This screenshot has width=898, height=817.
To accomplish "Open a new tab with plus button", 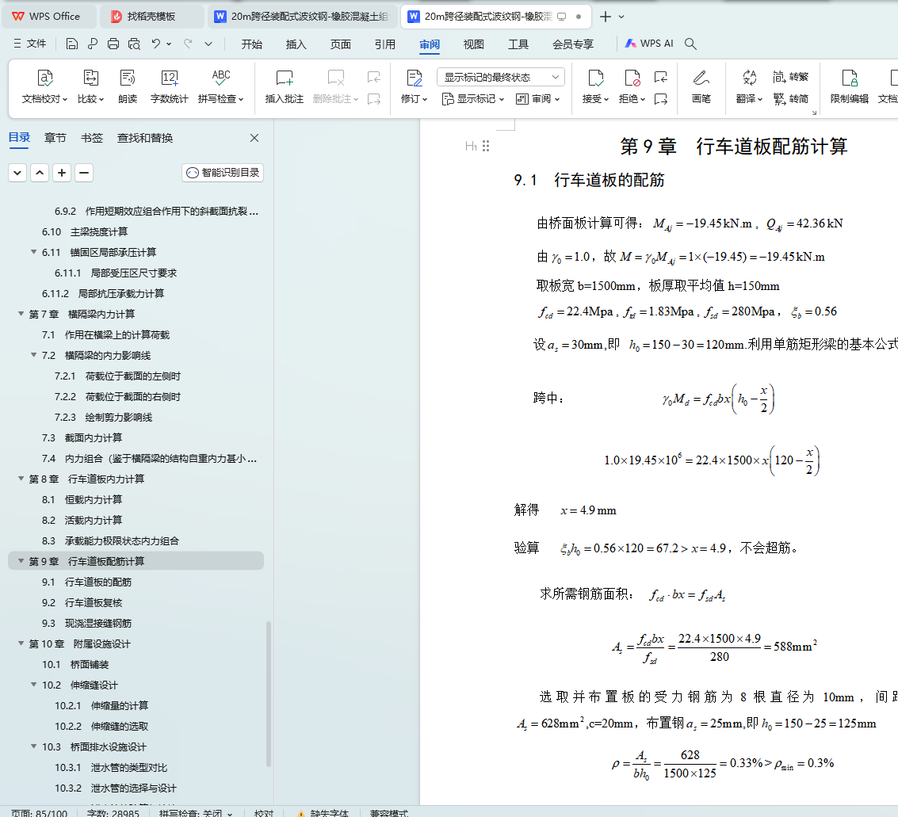I will tap(606, 17).
